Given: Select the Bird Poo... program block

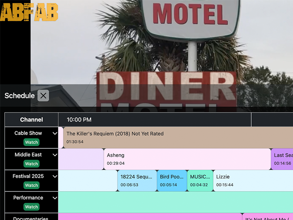Looking at the screenshot, I should pyautogui.click(x=172, y=180).
